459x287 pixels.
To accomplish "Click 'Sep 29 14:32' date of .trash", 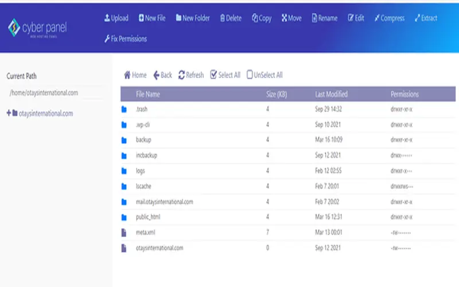I will coord(328,109).
